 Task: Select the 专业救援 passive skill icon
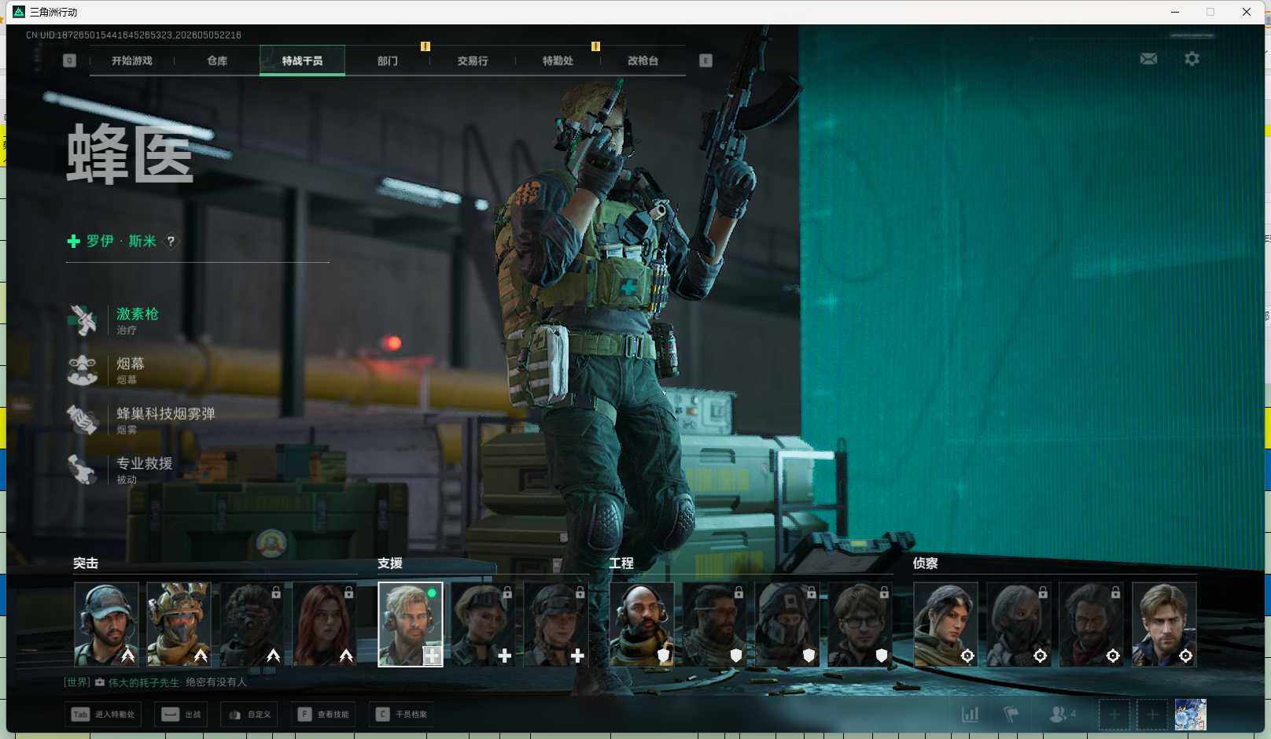(x=83, y=469)
